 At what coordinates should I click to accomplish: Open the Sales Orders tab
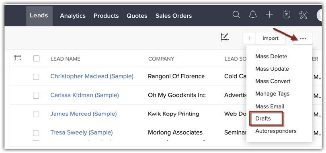click(x=174, y=16)
